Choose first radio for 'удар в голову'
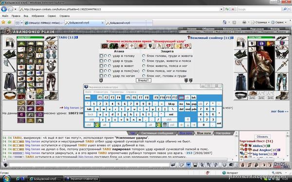Viewport: 292px width, 182px height. coord(101,56)
